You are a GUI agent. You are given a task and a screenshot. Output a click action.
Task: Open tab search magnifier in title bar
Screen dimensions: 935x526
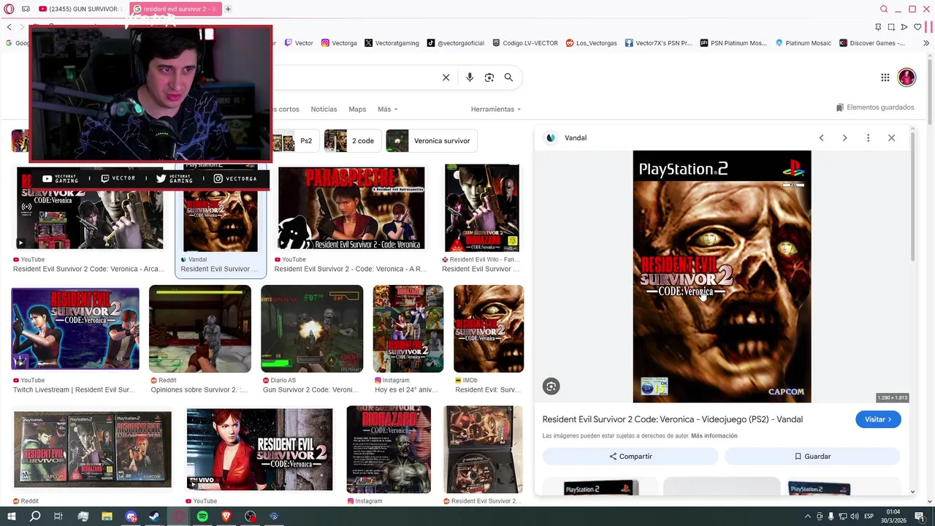(x=884, y=9)
